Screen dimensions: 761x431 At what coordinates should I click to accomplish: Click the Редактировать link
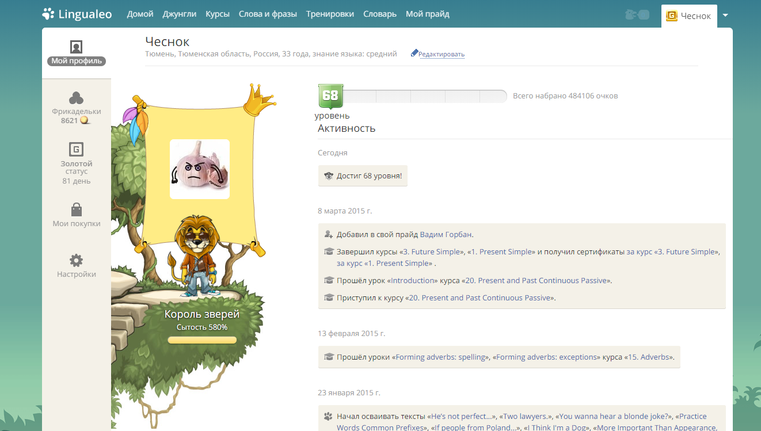[x=442, y=54]
